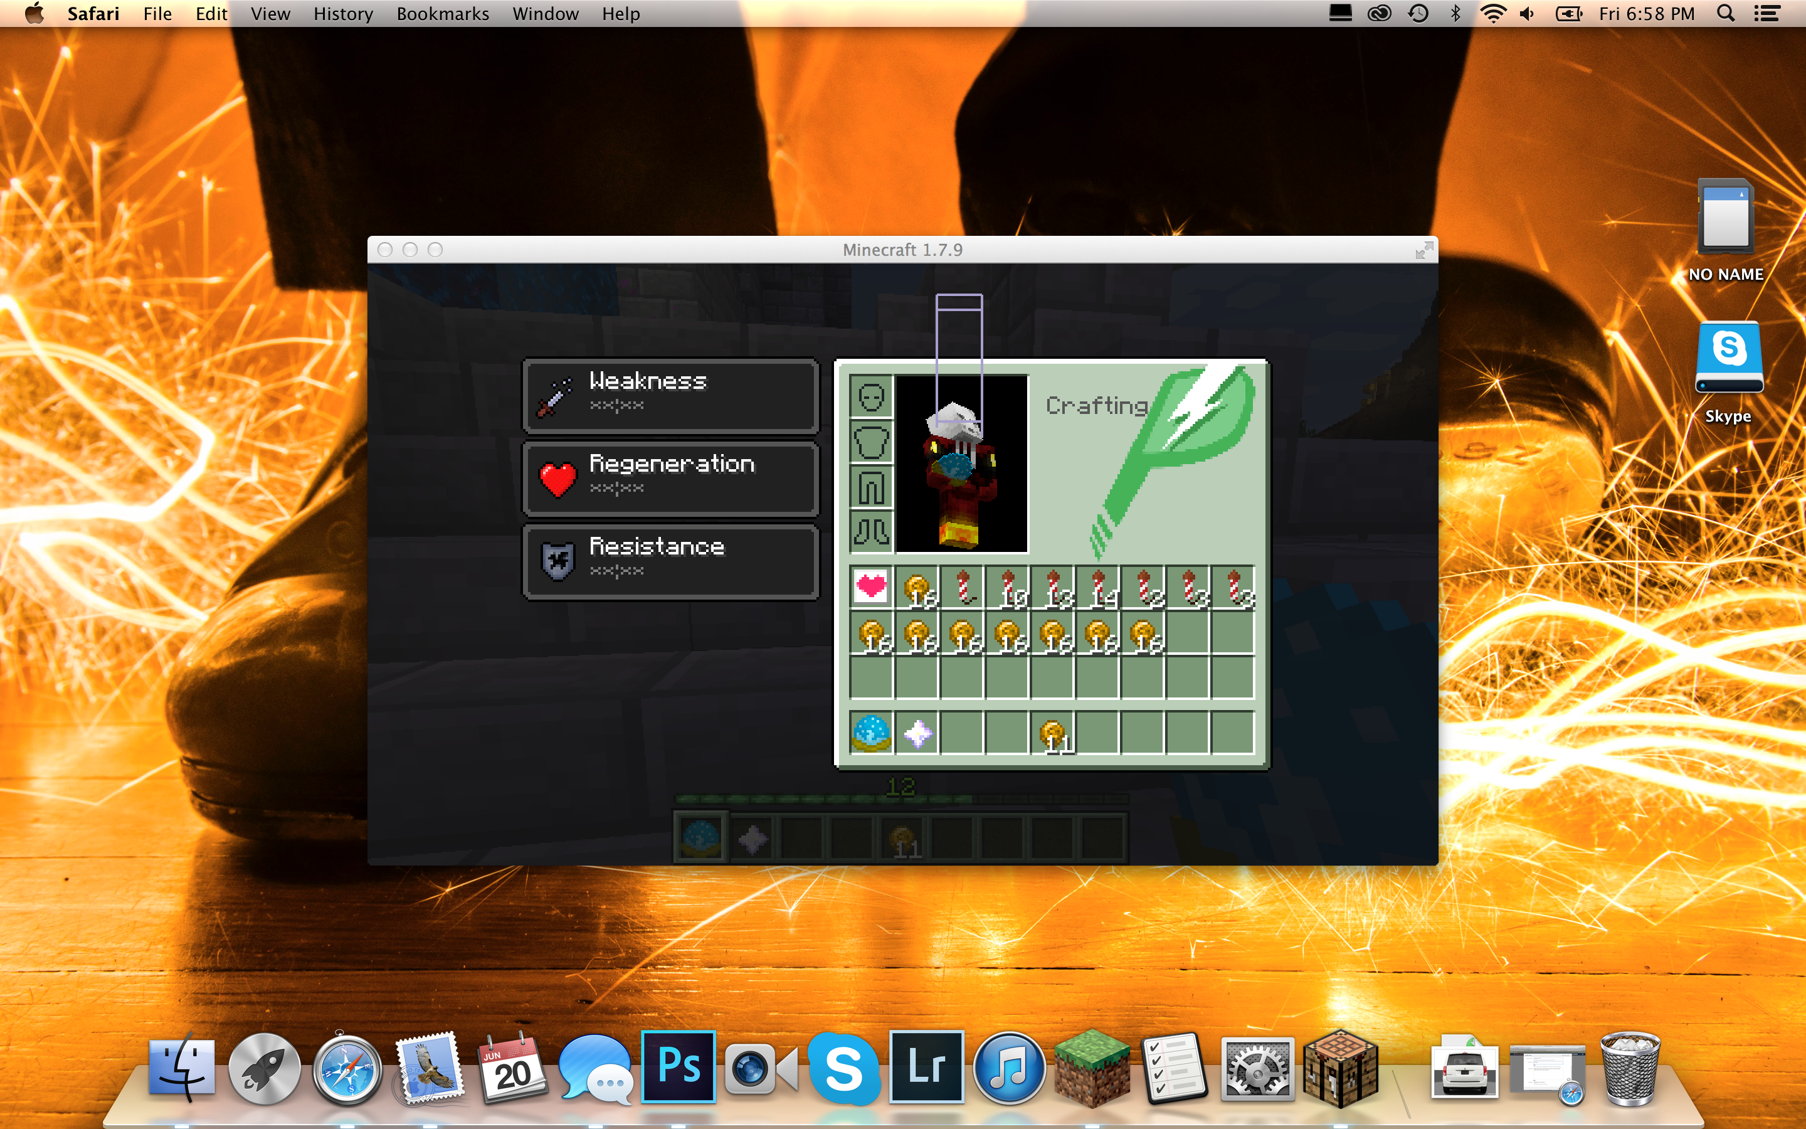Open Photoshop from the dock
This screenshot has width=1806, height=1129.
678,1068
